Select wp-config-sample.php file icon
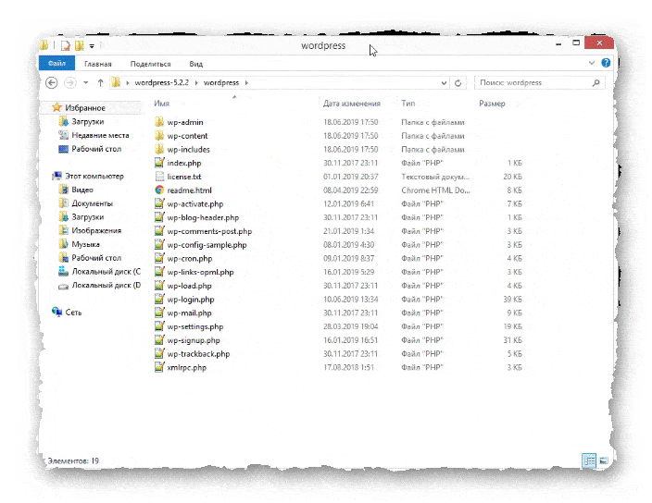Screen dimensions: 652x503 (x=159, y=245)
